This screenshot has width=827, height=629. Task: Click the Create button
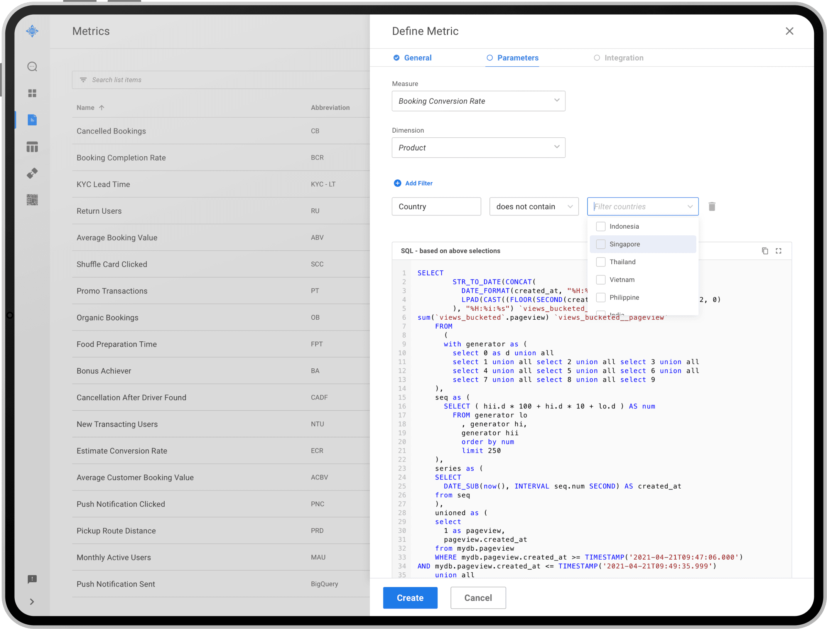(410, 598)
